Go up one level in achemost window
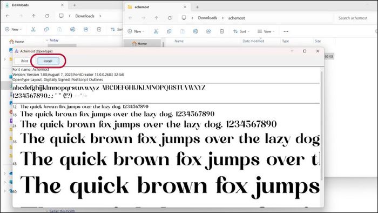The height and width of the screenshot is (213, 378). (157, 18)
